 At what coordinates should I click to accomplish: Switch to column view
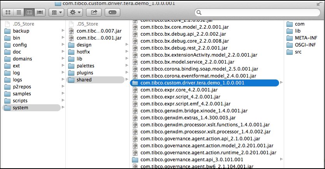pyautogui.click(x=29, y=12)
